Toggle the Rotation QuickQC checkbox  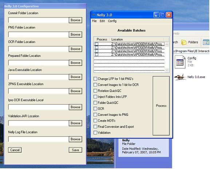click(95, 91)
